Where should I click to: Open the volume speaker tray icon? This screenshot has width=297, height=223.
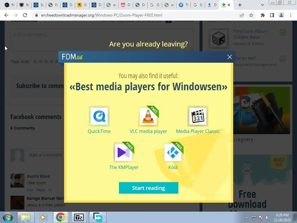(268, 217)
